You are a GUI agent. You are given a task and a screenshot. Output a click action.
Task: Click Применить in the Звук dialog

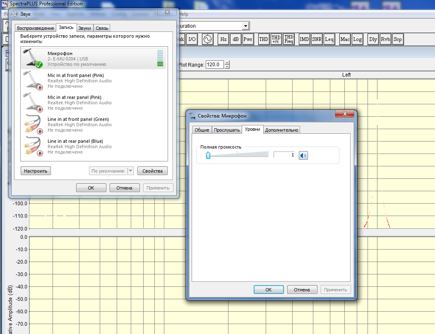158,188
